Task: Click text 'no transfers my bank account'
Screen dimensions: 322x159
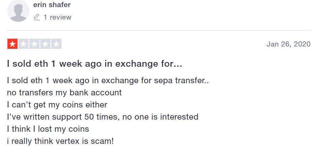Action: click(x=64, y=93)
